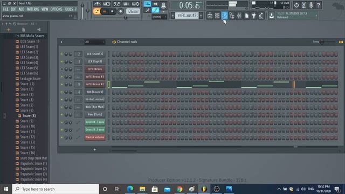Open browser options arrow beside Browser title

click(x=3, y=24)
